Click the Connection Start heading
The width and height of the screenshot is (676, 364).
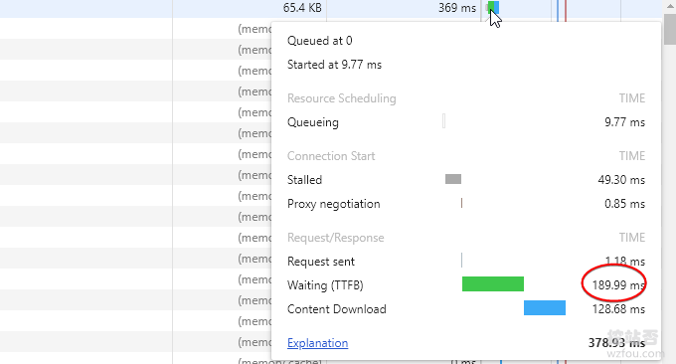pyautogui.click(x=331, y=156)
